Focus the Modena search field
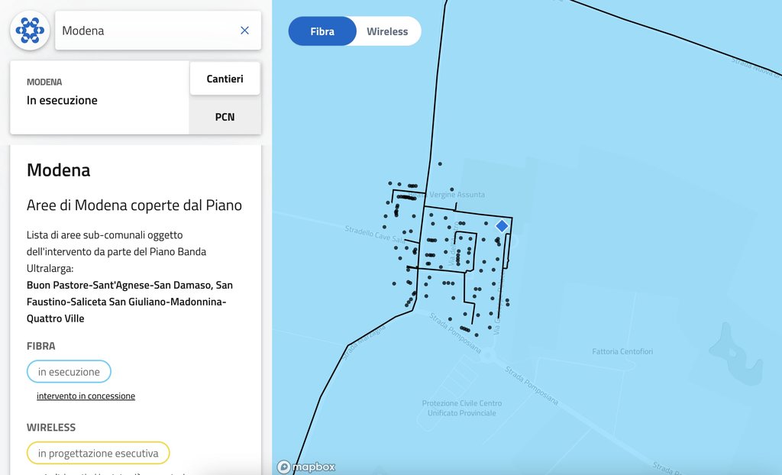Image resolution: width=782 pixels, height=475 pixels. point(145,31)
